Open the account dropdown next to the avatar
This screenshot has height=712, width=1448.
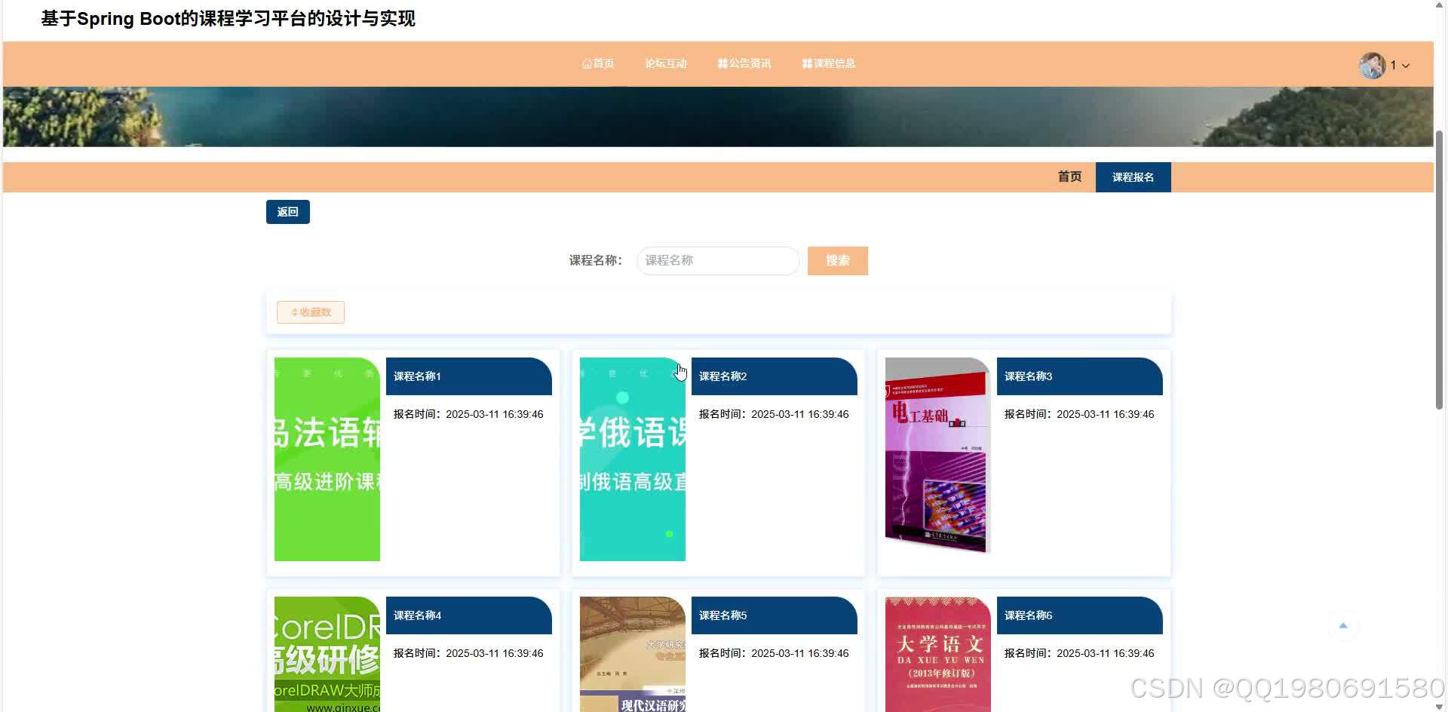click(x=1407, y=66)
